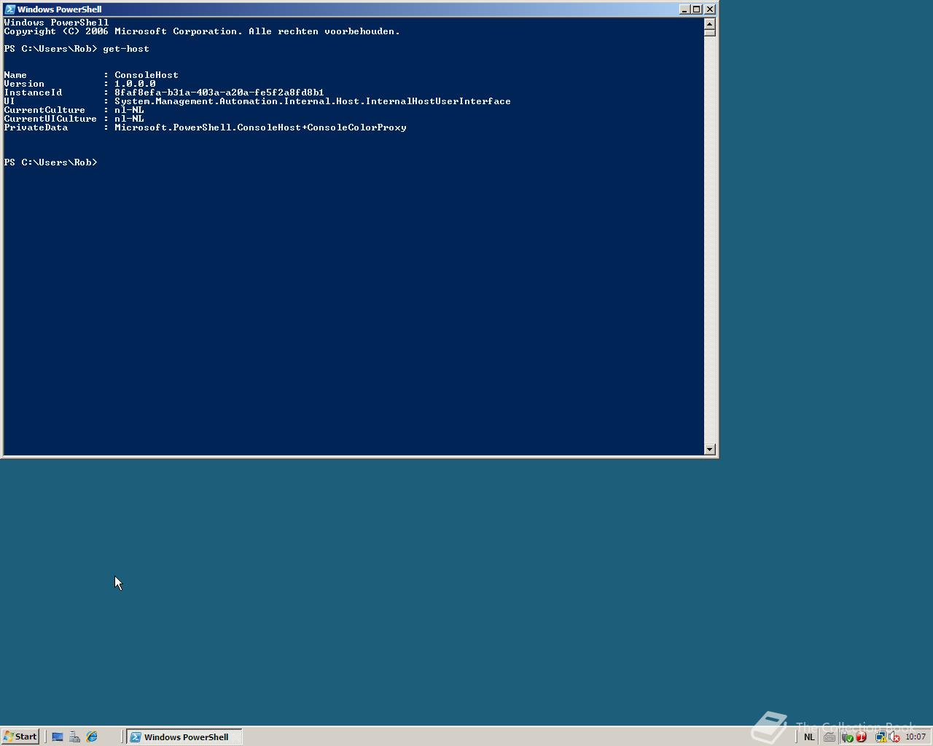The image size is (933, 746).
Task: Click the console scrollbar down arrow
Action: pyautogui.click(x=710, y=449)
